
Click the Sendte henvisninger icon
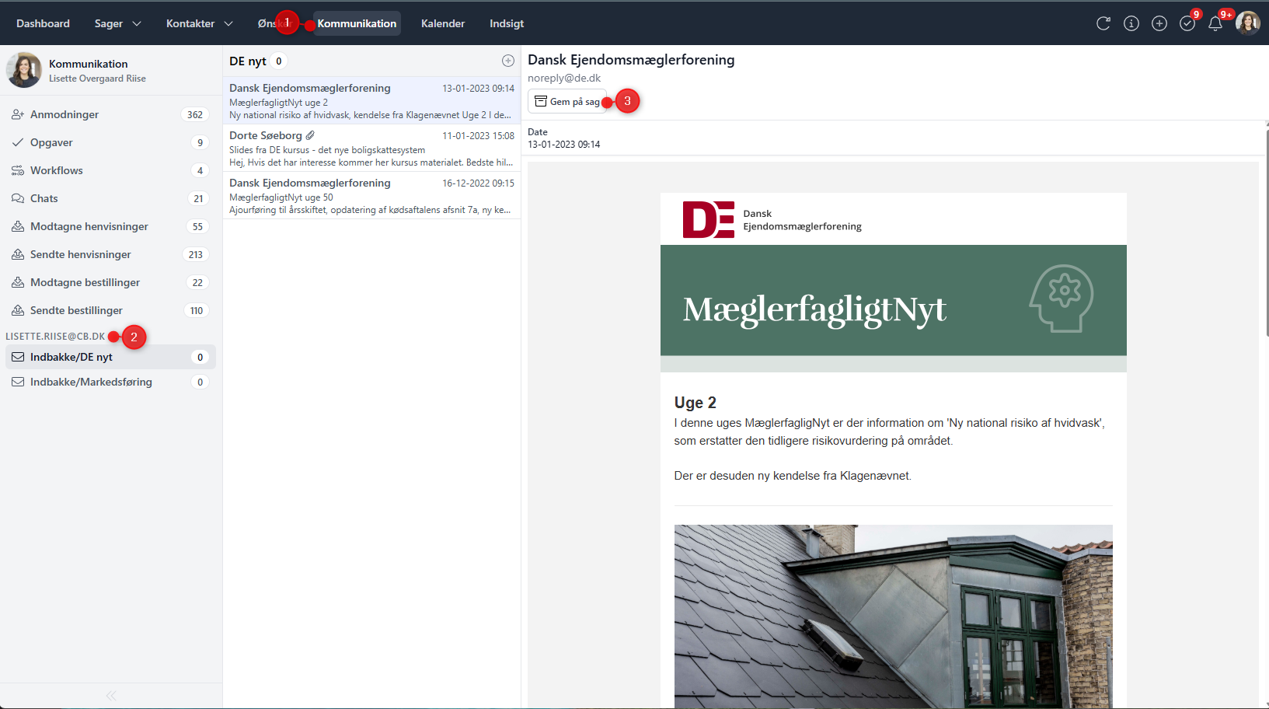point(18,254)
